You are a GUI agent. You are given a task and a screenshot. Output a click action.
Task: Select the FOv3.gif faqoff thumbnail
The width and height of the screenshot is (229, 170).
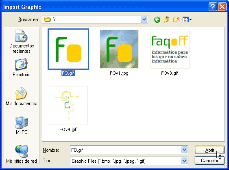170,49
